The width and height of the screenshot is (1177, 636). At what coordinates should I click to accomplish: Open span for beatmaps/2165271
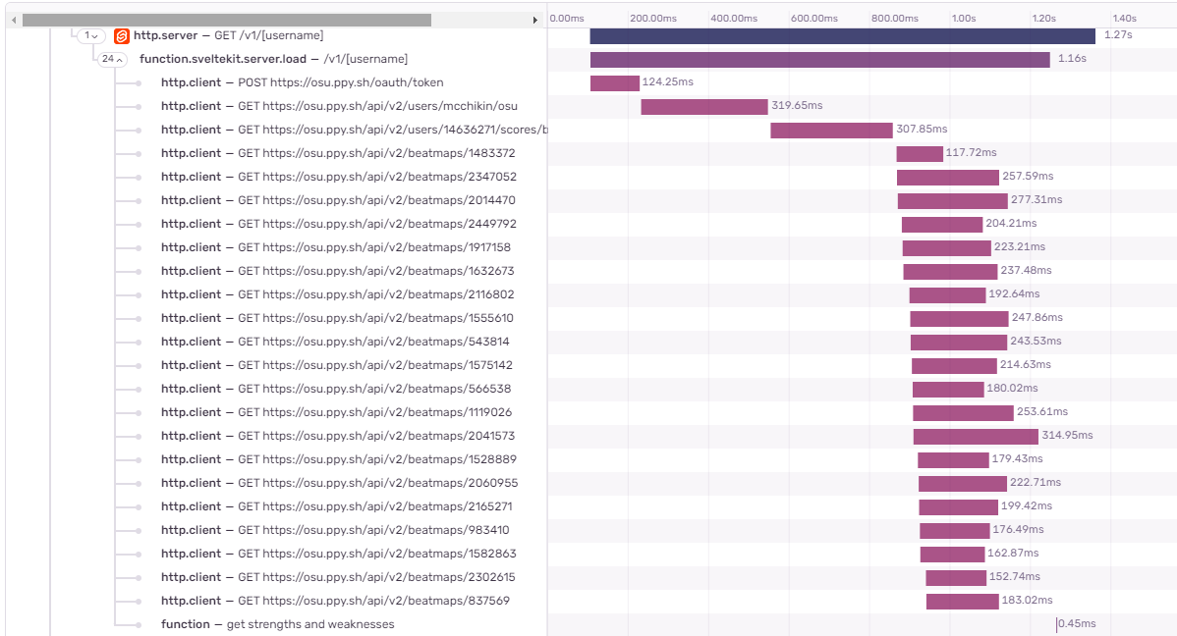[336, 506]
